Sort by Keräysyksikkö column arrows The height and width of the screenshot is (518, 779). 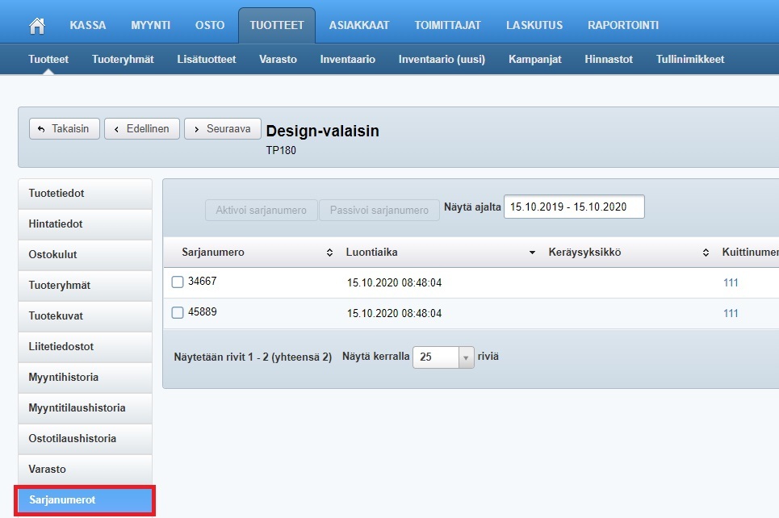click(x=705, y=253)
